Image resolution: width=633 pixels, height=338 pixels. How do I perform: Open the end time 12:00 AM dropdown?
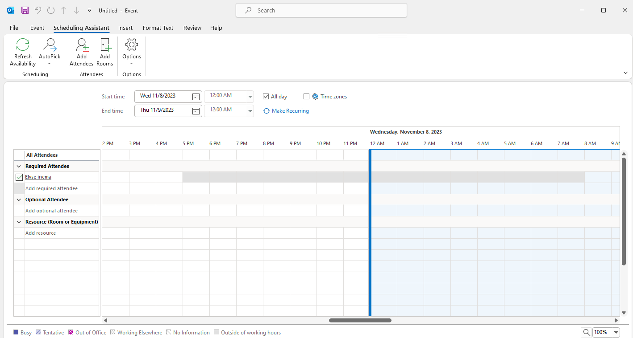point(250,111)
